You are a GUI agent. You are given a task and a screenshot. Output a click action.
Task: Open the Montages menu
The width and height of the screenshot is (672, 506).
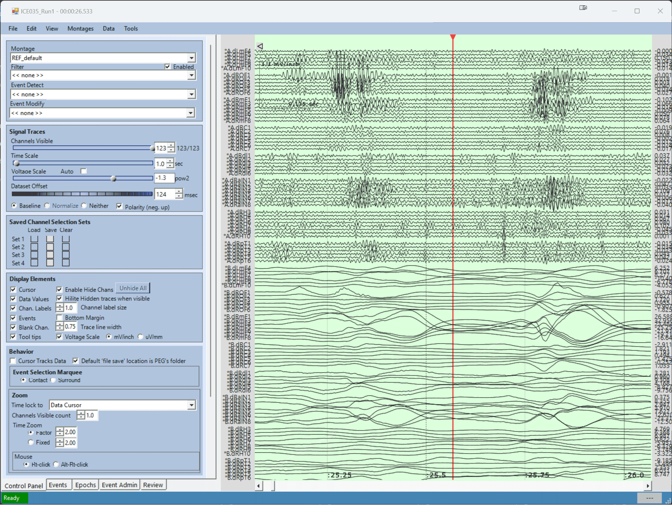[80, 28]
